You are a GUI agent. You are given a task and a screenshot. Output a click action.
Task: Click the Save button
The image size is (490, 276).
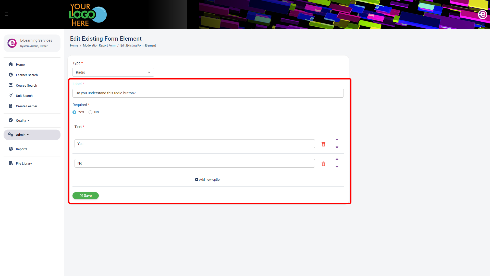(x=85, y=195)
